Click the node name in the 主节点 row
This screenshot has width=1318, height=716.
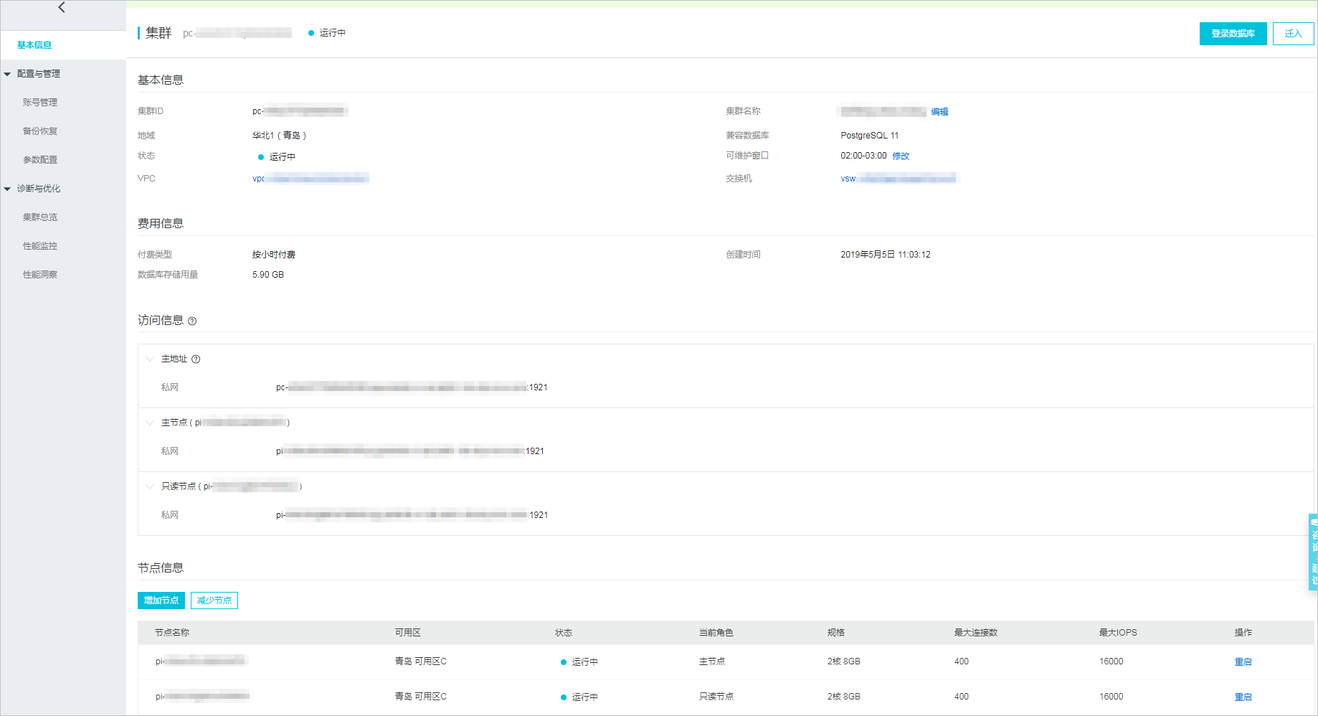[x=201, y=661]
